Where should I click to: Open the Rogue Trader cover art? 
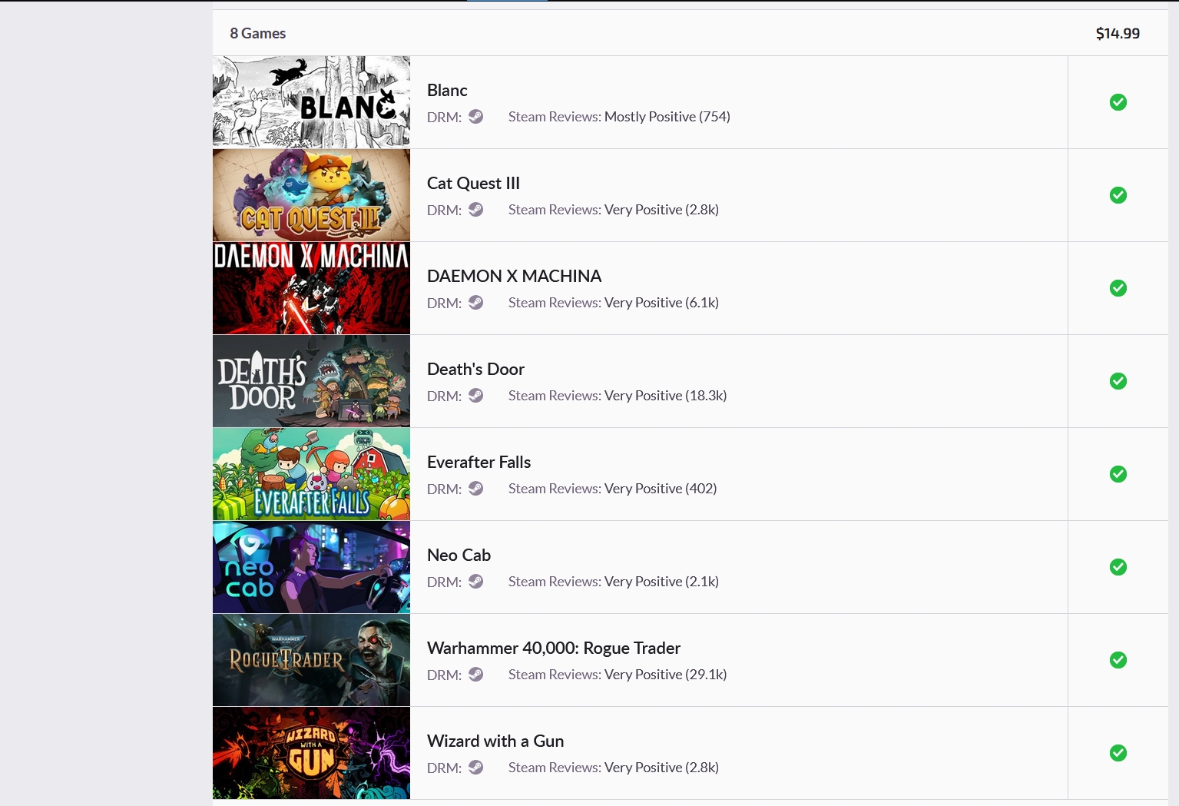[x=311, y=660]
